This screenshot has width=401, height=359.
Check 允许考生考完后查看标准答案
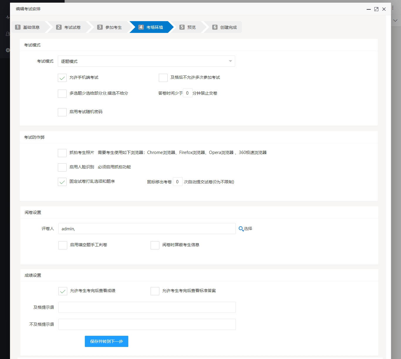point(155,291)
